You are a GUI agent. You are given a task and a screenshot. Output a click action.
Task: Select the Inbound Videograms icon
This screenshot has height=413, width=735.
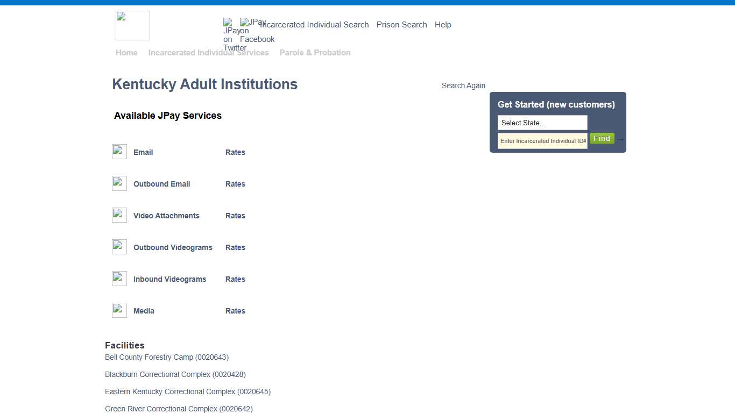coord(119,278)
